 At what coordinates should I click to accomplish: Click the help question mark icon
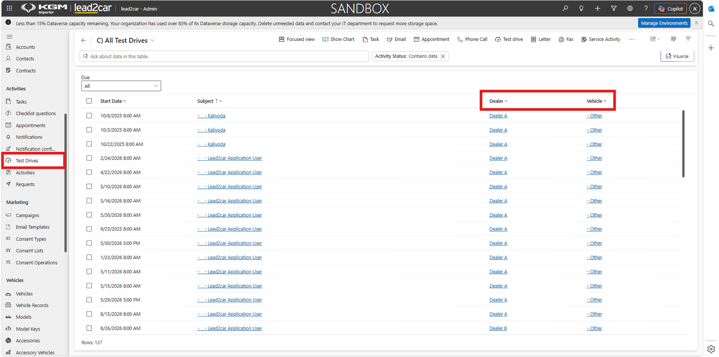point(646,9)
